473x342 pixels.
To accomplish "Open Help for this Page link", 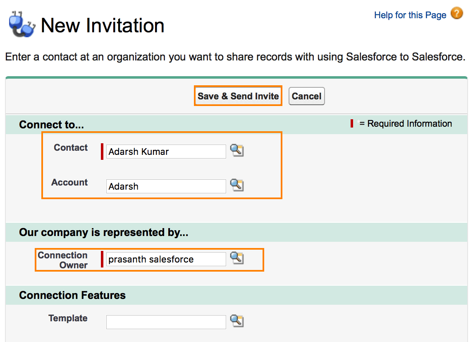I will pyautogui.click(x=410, y=15).
